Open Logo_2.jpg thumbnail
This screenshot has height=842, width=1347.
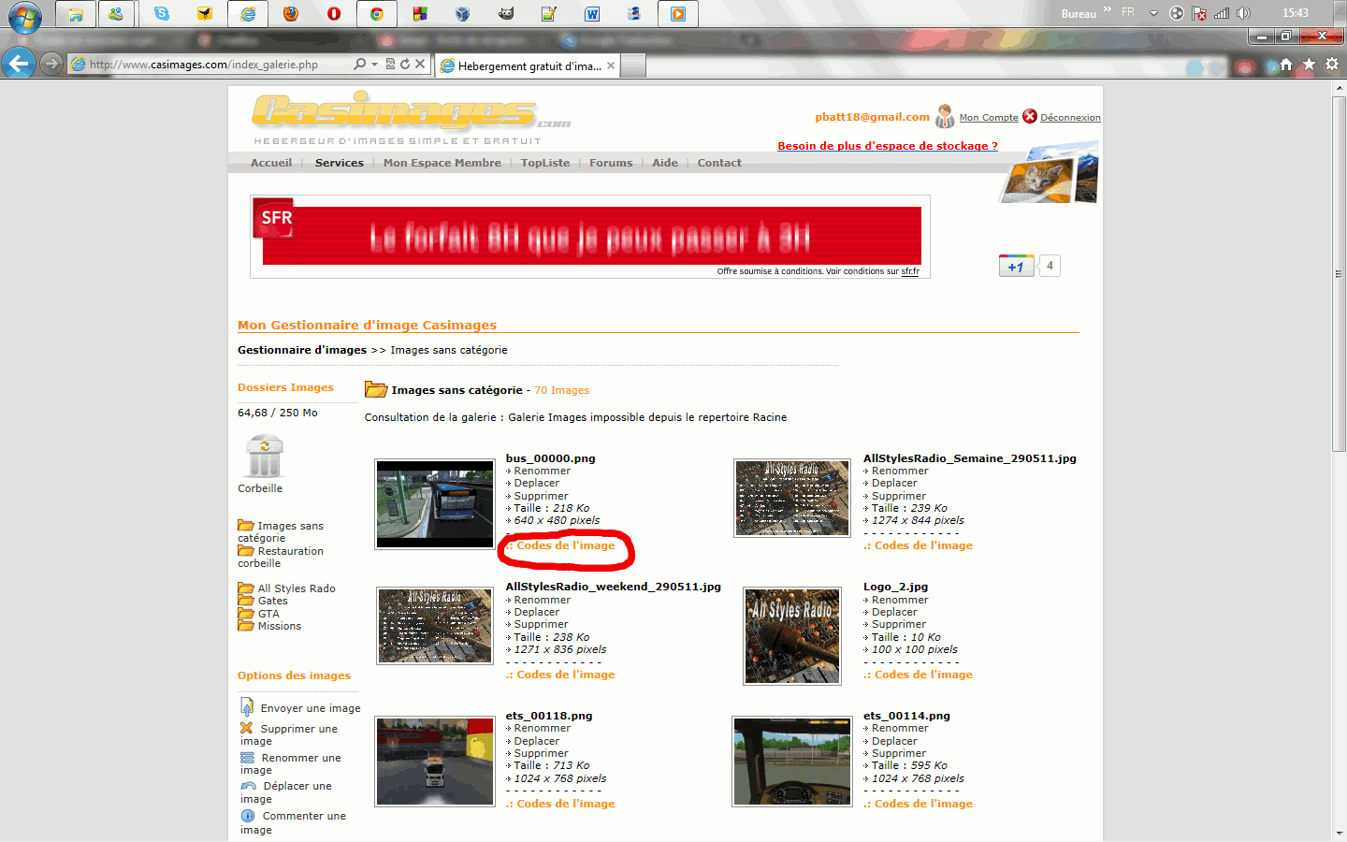coord(792,635)
